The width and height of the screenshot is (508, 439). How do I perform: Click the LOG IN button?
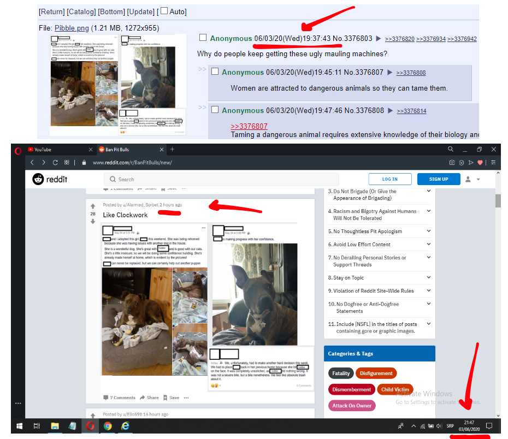[390, 179]
